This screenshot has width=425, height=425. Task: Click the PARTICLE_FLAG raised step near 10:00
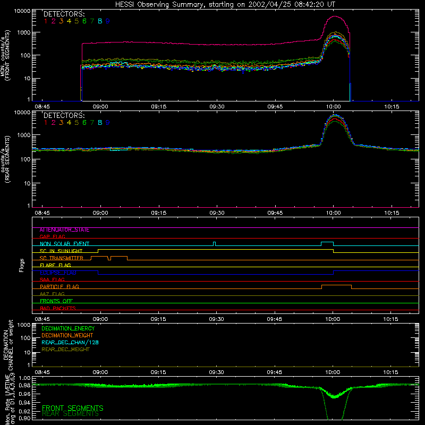tap(336, 285)
